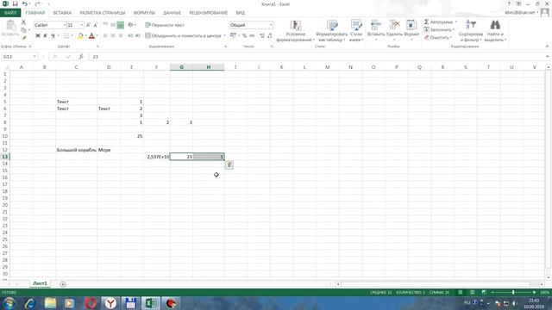Screen dimensions: 552x310
Task: Open the Заполнить fill menu
Action: [439, 30]
